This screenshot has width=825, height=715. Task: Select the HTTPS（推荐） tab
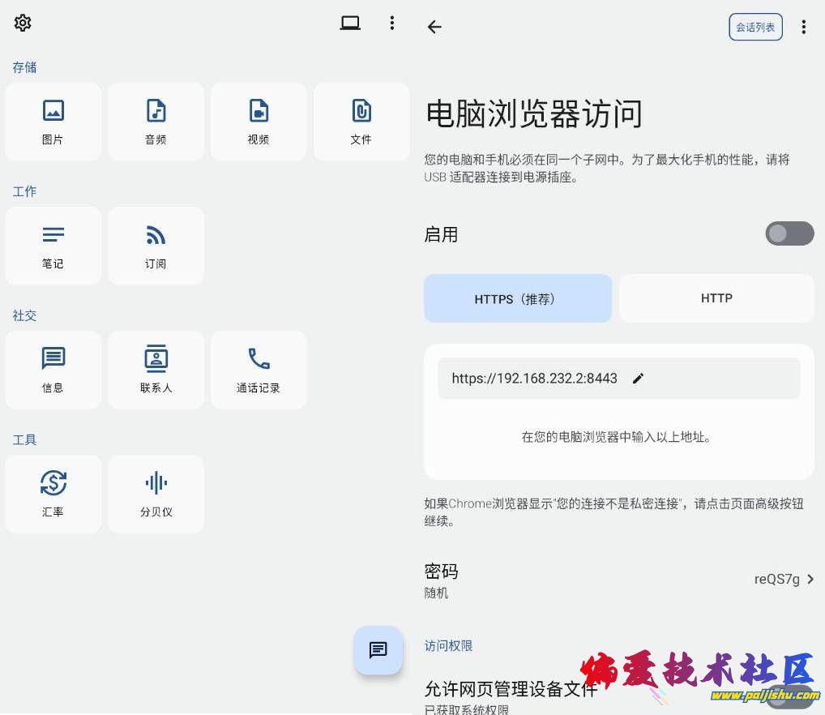click(x=517, y=298)
